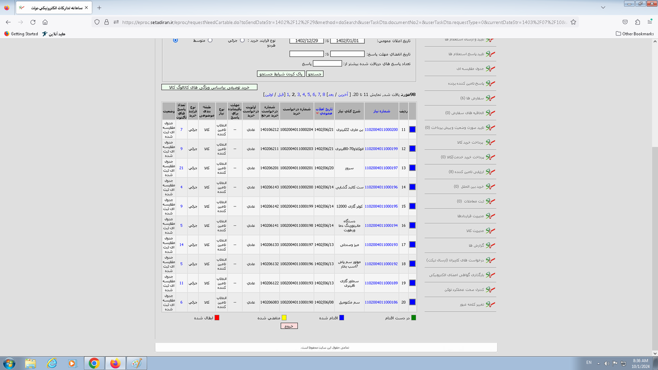Click the logo icon beside 'پرداخت خرید کالا'

point(490,142)
